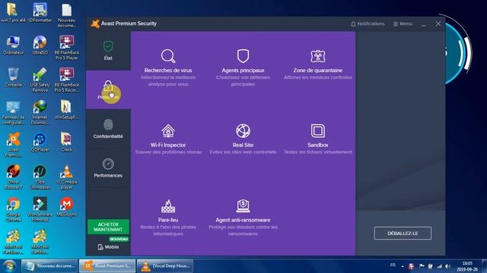The image size is (487, 273).
Task: Click the ACHETER MAINTENANT button
Action: click(x=108, y=227)
